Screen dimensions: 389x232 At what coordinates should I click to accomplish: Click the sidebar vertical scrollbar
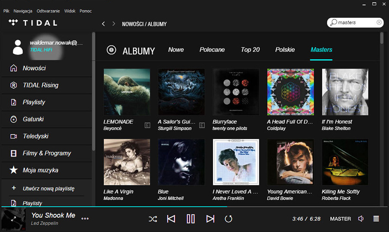93,91
